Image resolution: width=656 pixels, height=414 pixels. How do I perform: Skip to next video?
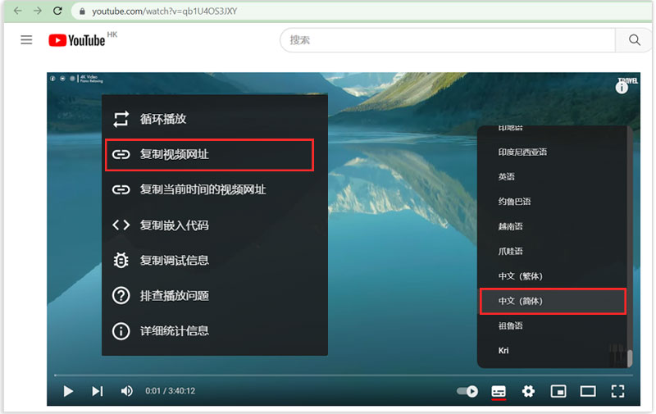point(97,391)
